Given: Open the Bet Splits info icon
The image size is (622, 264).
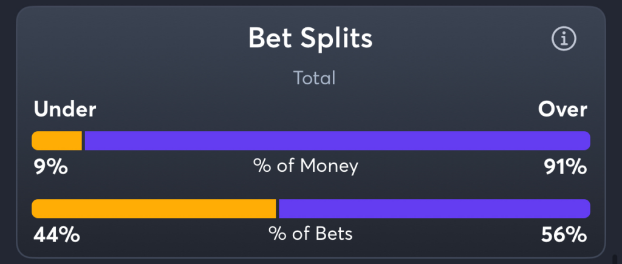Looking at the screenshot, I should [x=563, y=39].
